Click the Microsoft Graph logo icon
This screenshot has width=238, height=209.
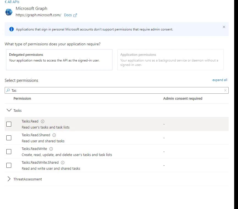9,12
